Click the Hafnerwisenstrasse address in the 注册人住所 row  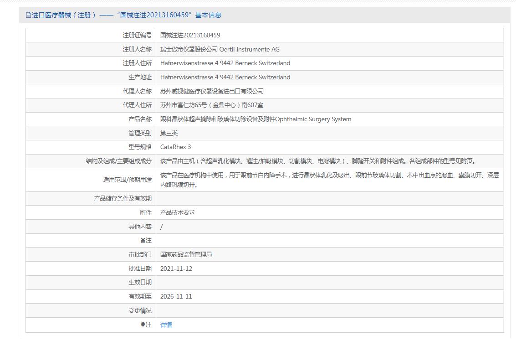point(225,63)
